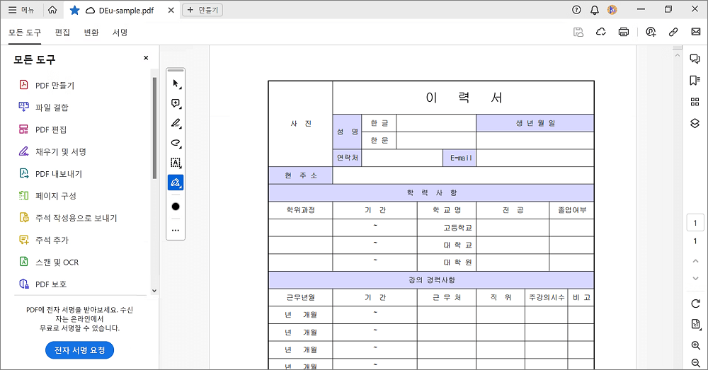The height and width of the screenshot is (370, 708).
Task: Open the layers panel icon
Action: point(695,123)
